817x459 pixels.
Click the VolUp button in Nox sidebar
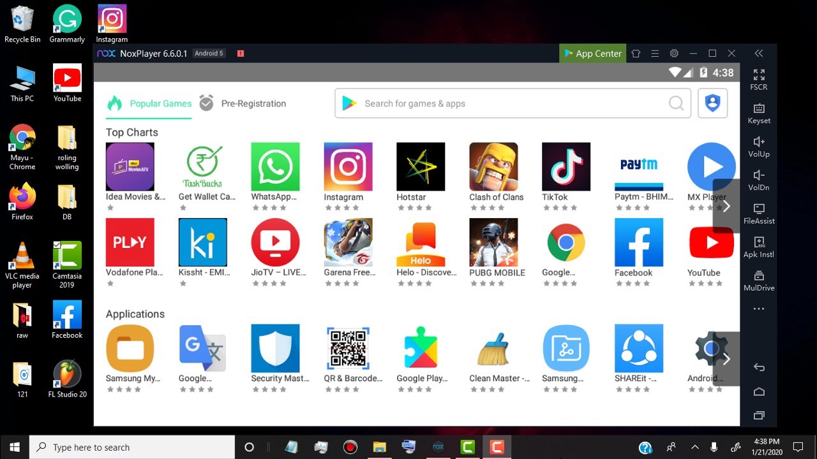759,147
